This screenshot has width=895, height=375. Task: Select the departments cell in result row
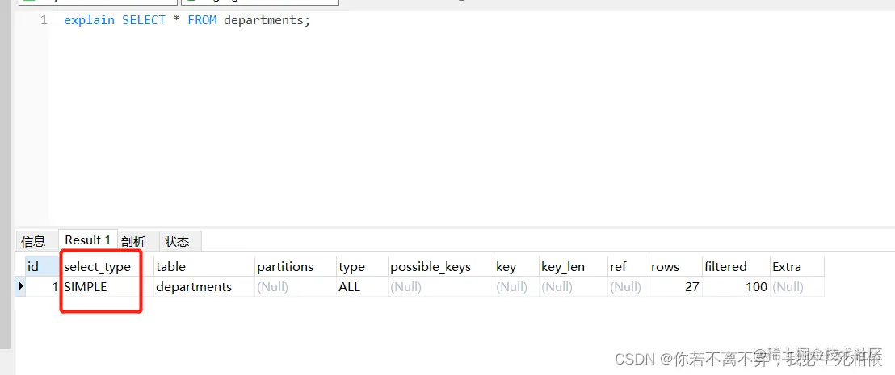(x=204, y=286)
